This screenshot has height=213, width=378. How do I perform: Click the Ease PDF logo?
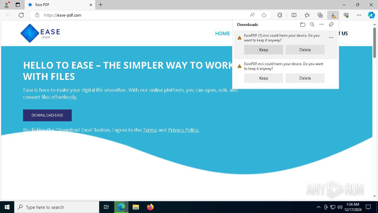point(40,33)
